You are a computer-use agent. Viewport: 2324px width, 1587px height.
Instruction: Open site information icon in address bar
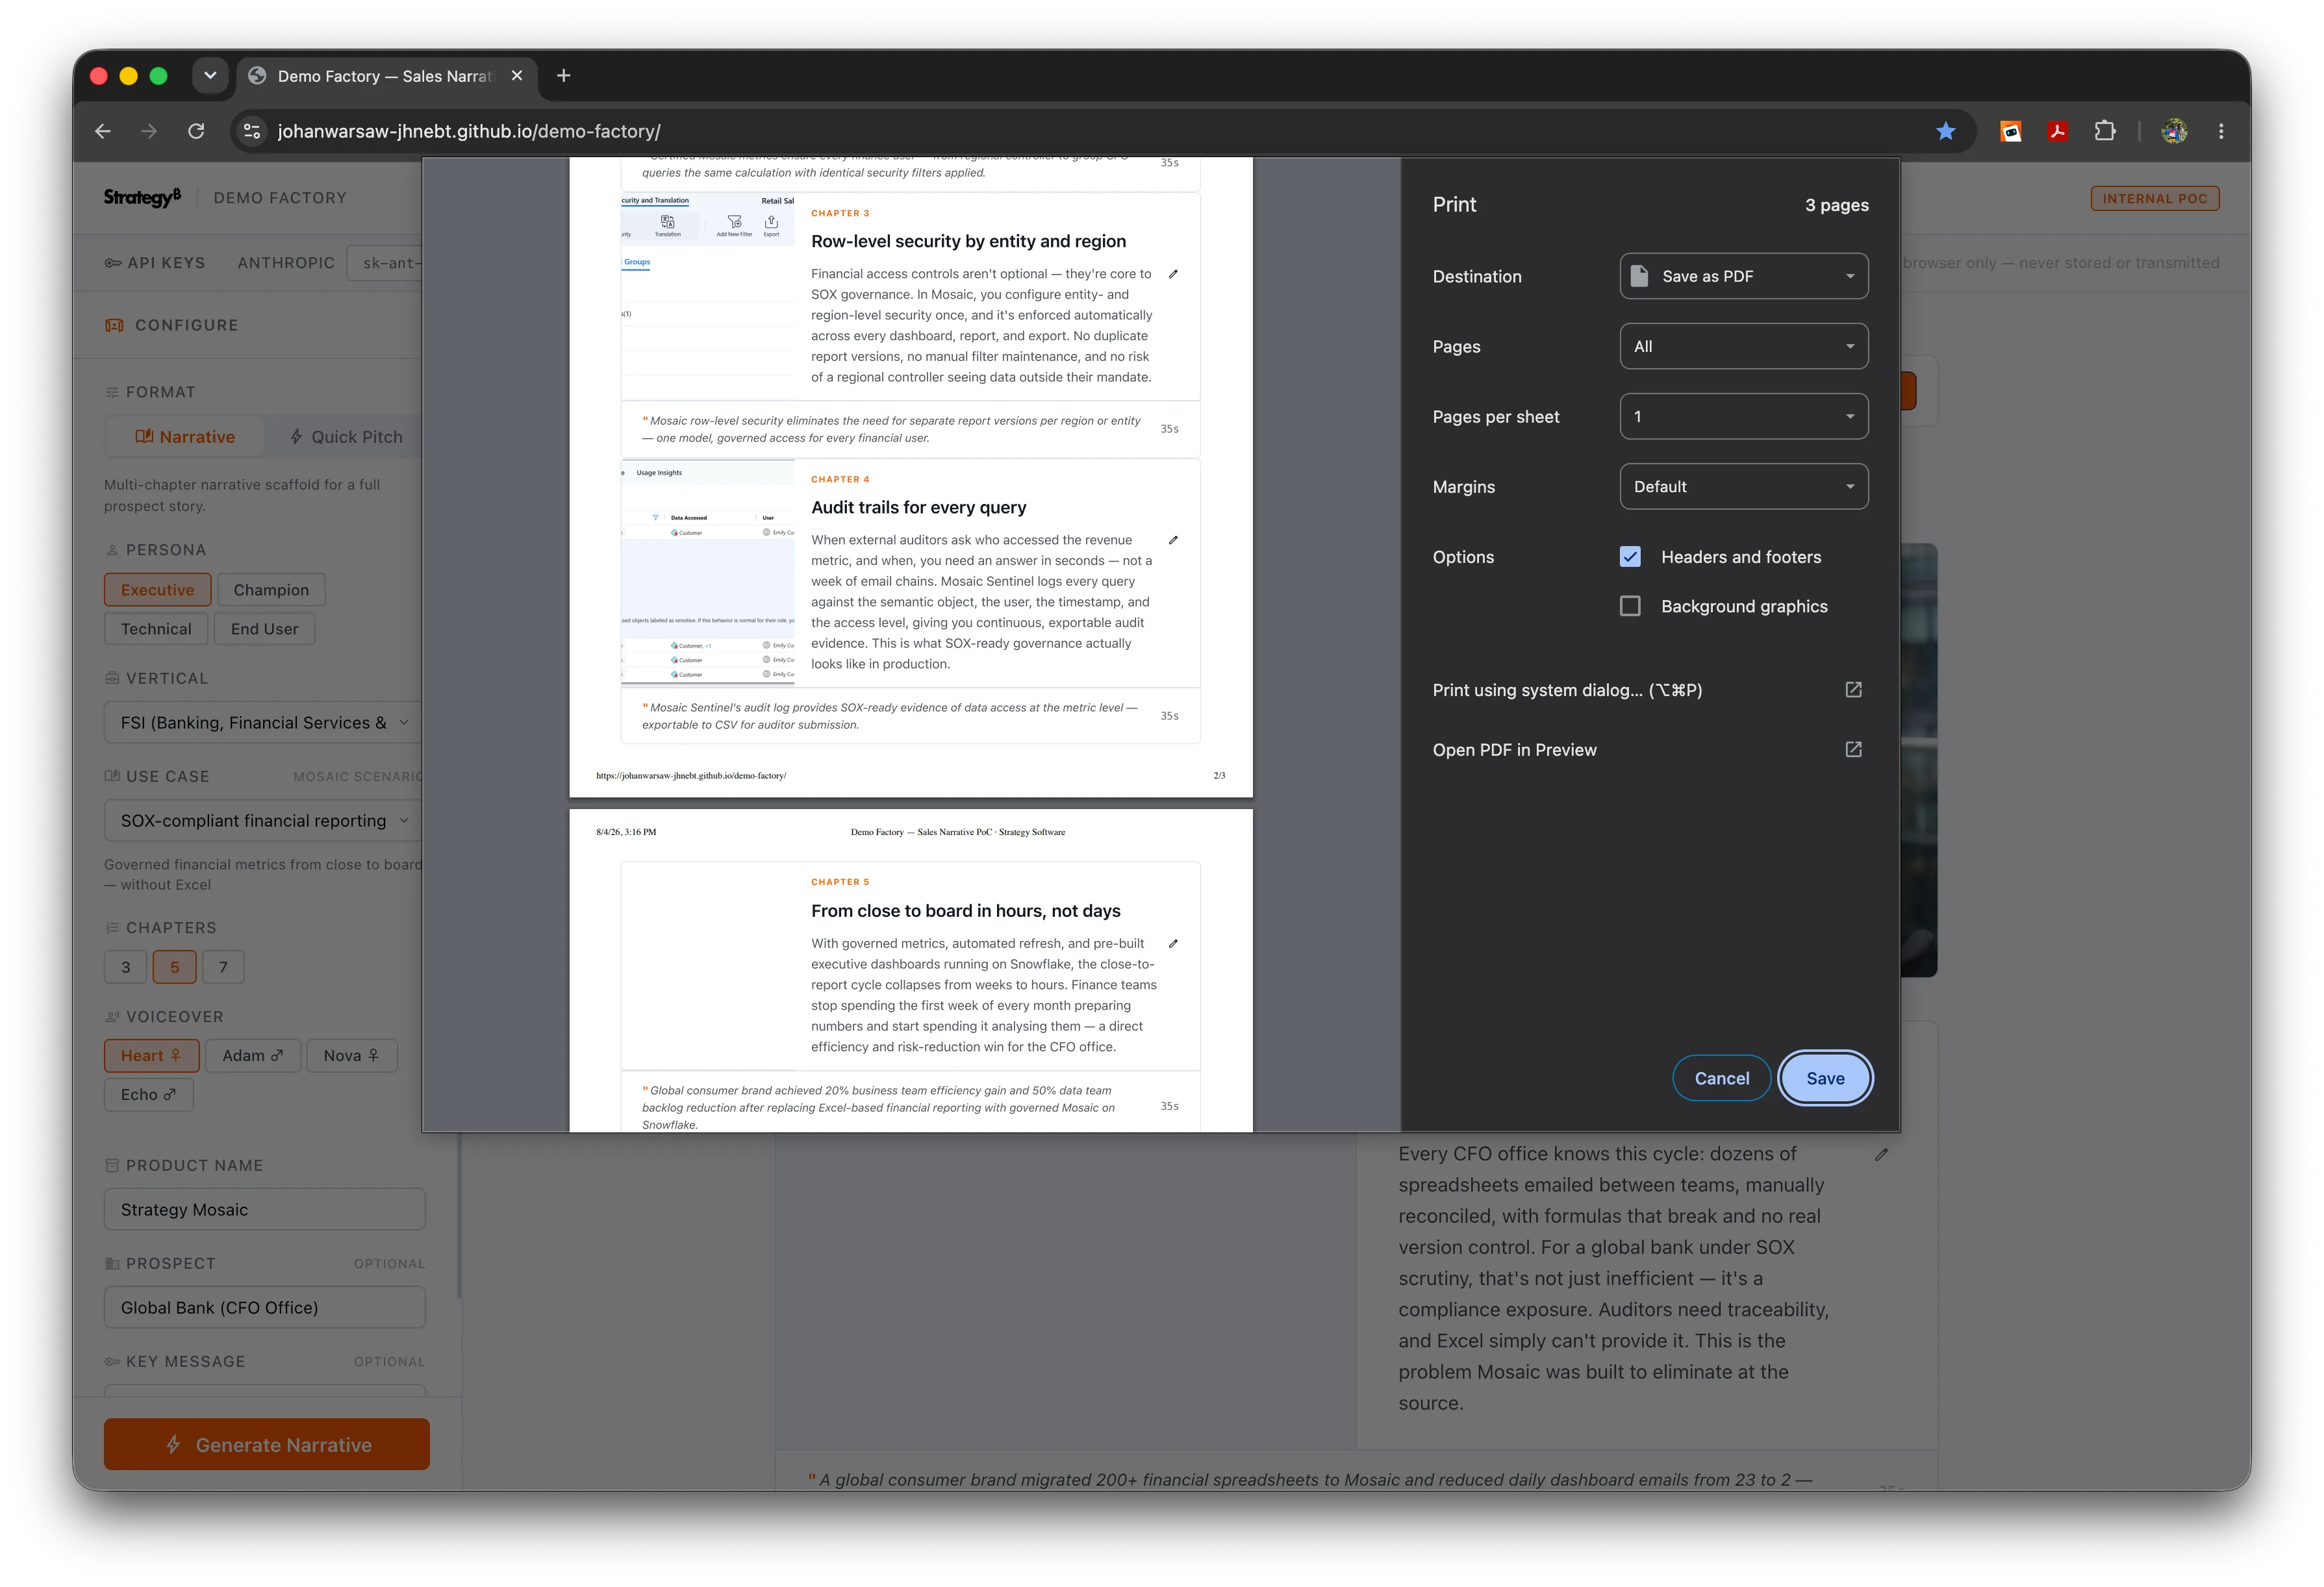coord(252,131)
